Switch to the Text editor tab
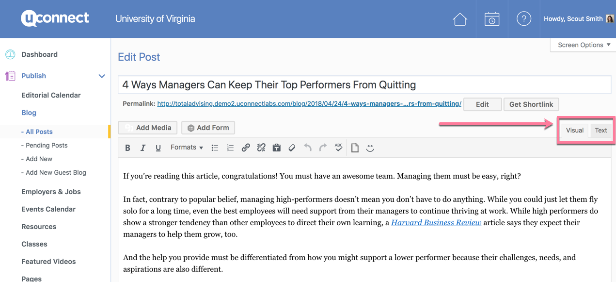Viewport: 616px width, 282px height. (x=601, y=130)
